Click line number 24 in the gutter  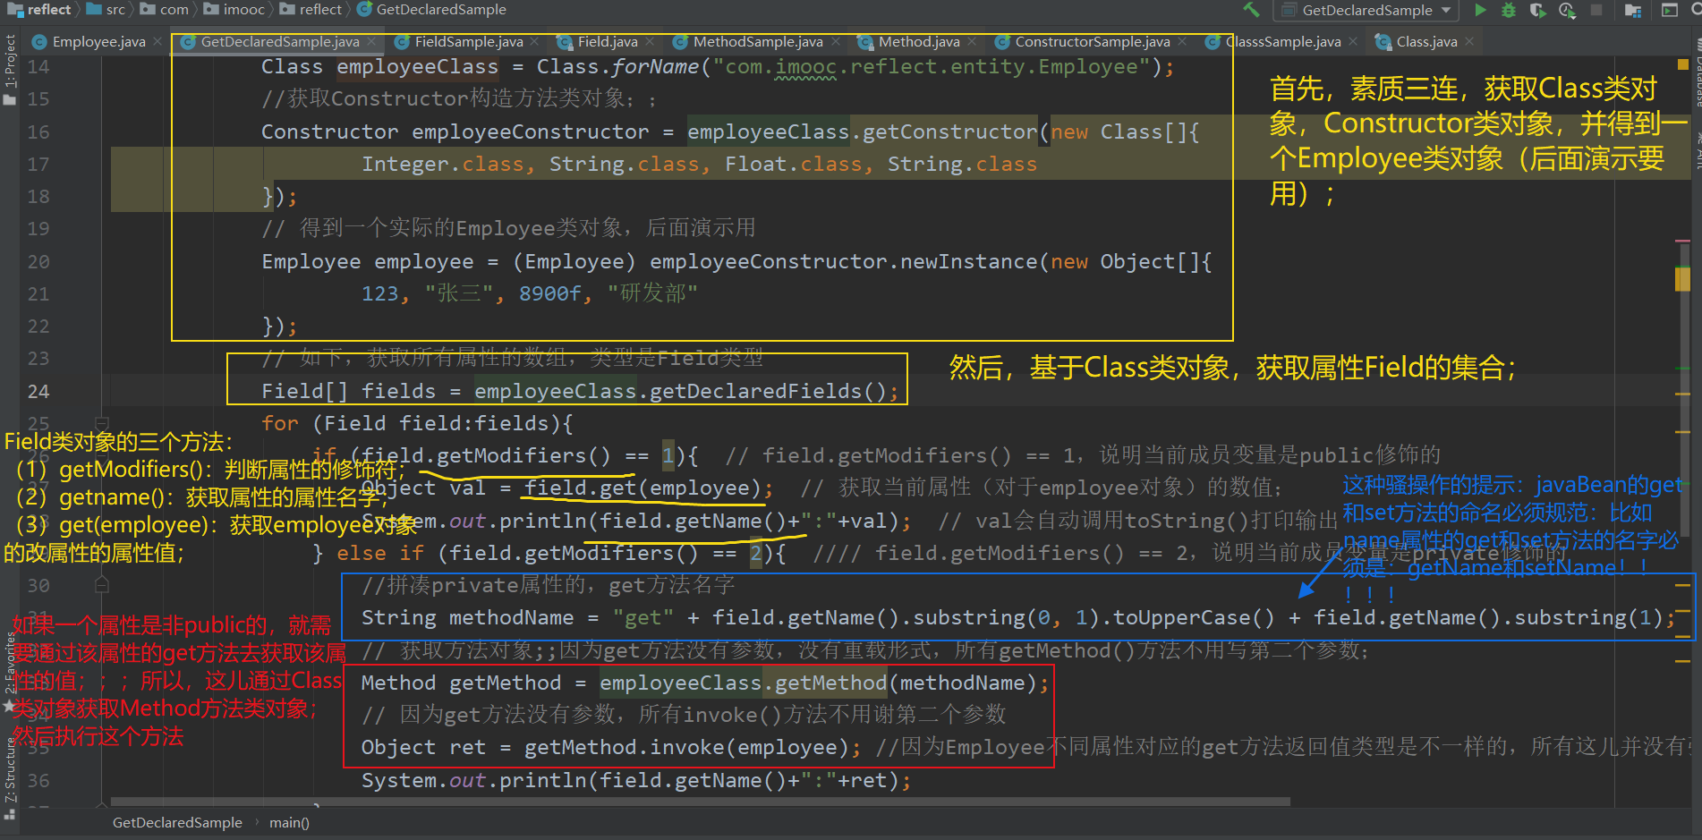(x=38, y=391)
